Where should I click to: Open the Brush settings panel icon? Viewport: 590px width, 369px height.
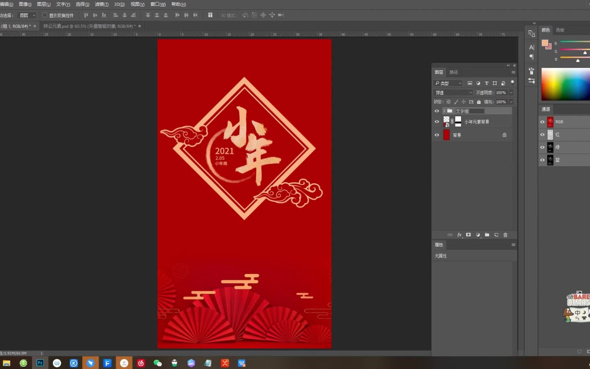[532, 81]
